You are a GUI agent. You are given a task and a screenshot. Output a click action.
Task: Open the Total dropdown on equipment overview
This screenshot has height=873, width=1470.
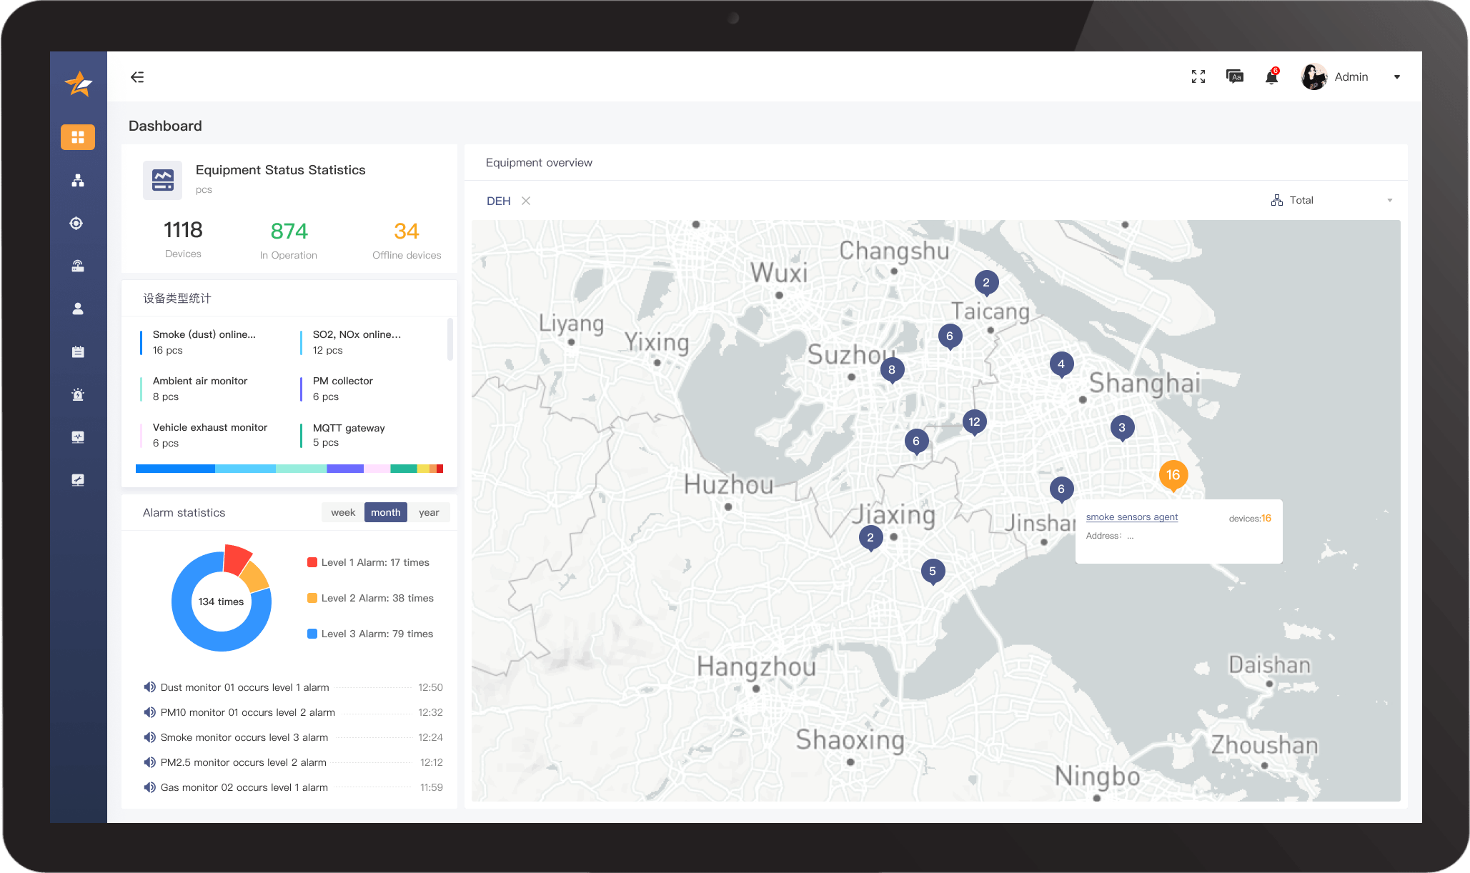tap(1331, 199)
